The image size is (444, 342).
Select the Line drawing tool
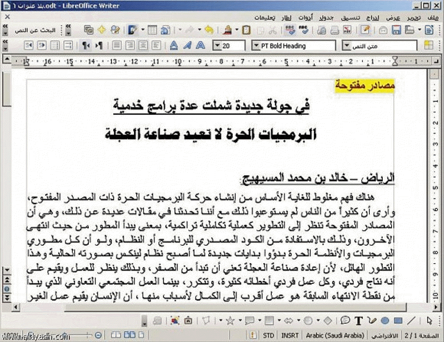pyautogui.click(x=412, y=321)
